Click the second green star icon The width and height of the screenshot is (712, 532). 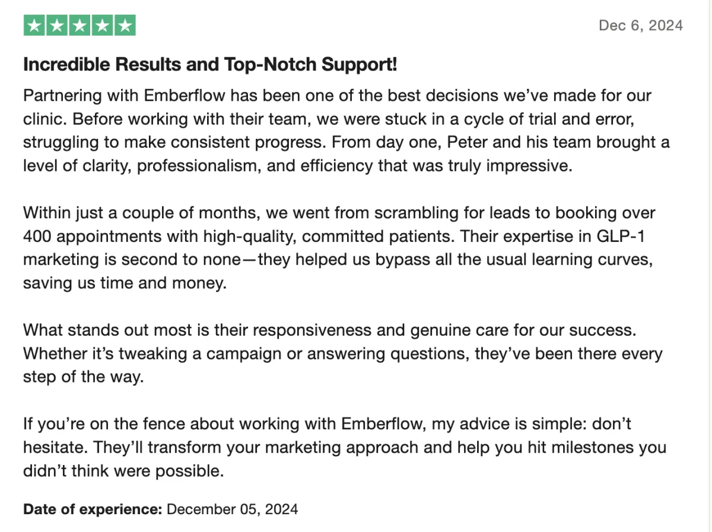tap(57, 26)
